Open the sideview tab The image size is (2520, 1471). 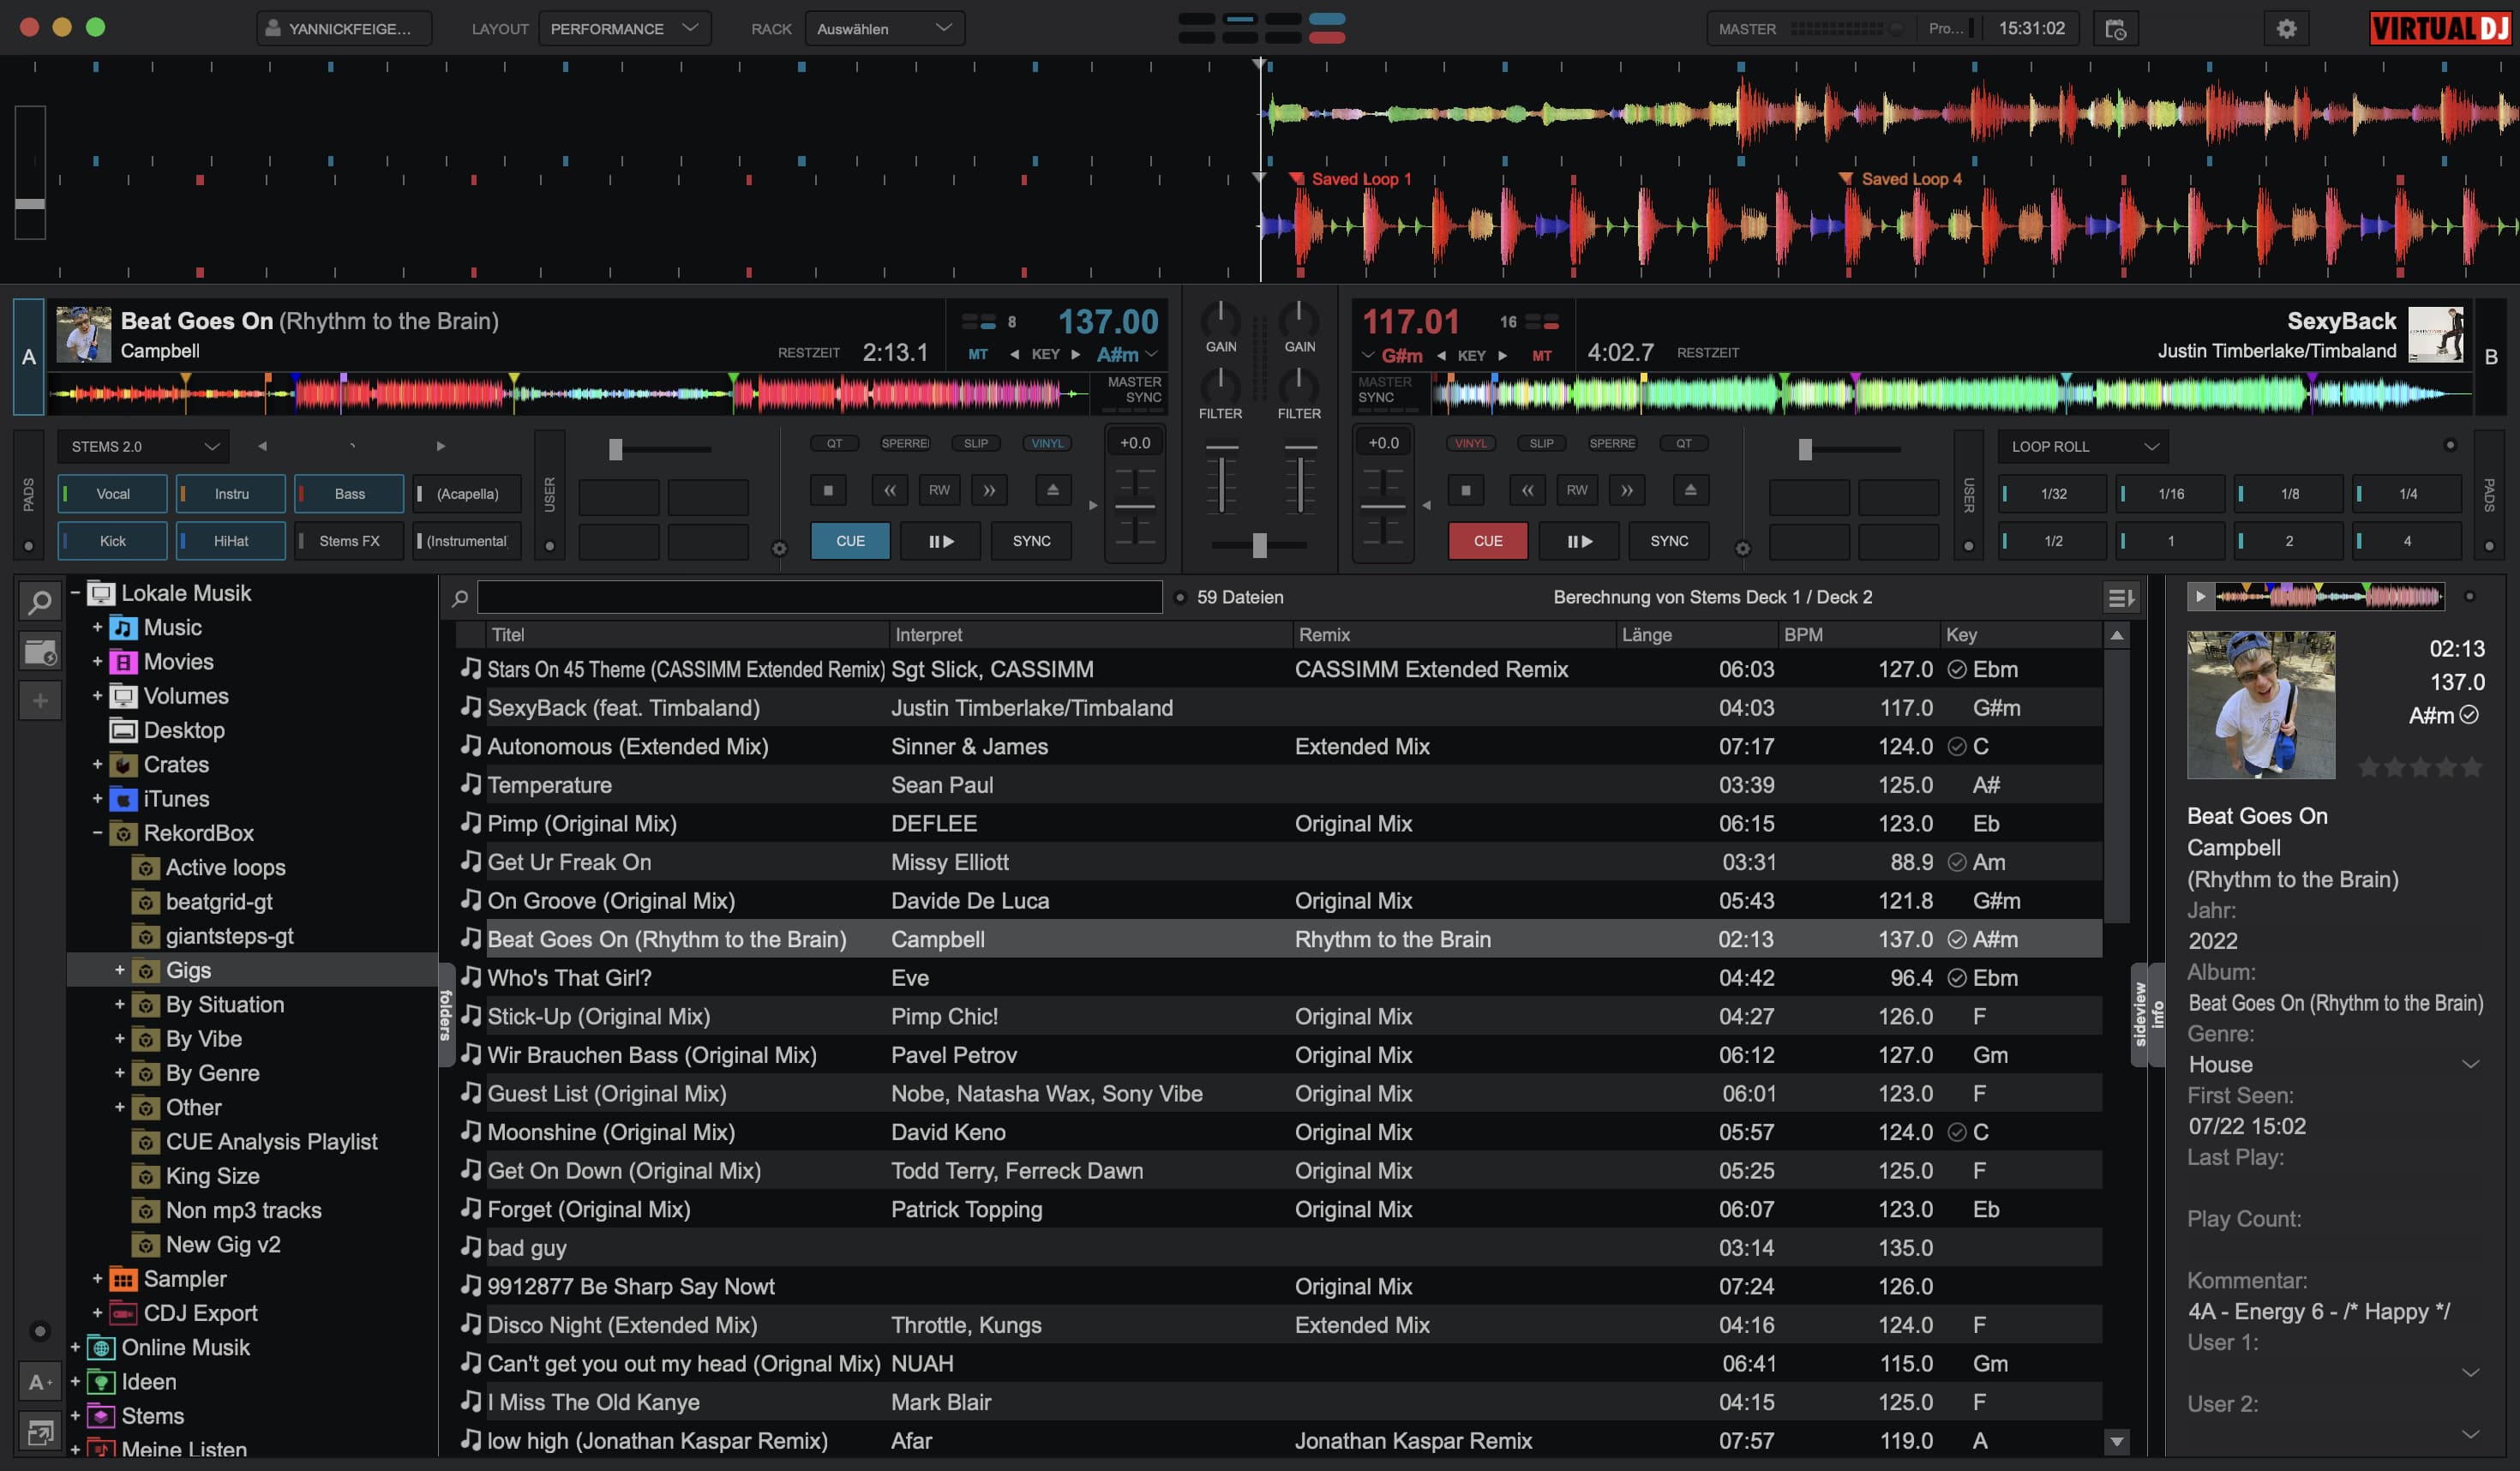click(x=2139, y=1015)
